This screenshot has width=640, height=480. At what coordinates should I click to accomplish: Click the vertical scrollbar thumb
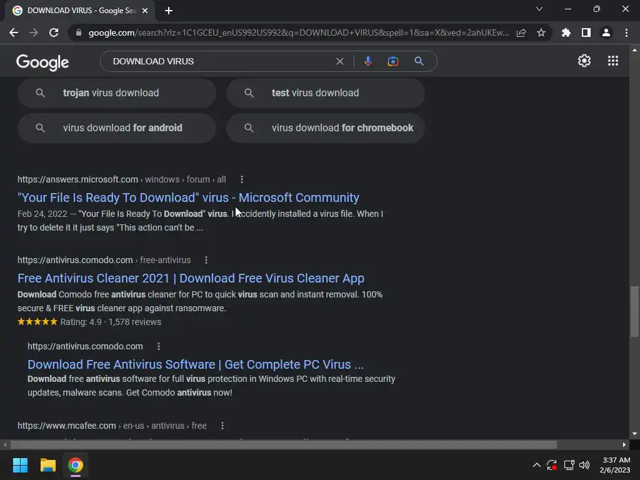click(x=634, y=312)
